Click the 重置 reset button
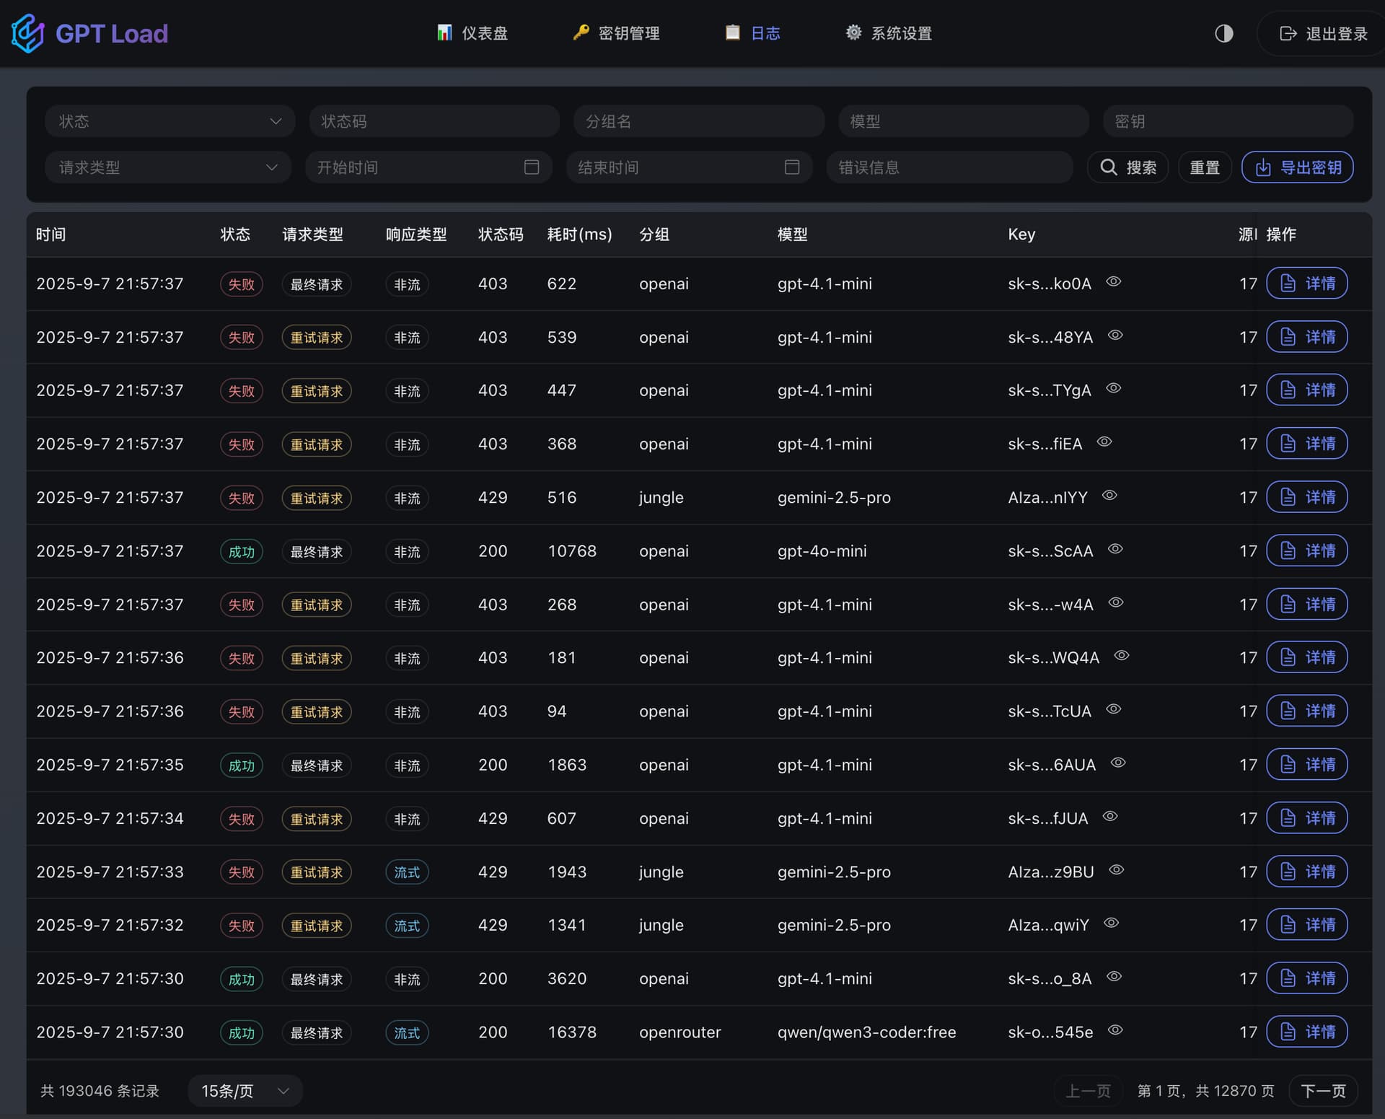Image resolution: width=1385 pixels, height=1119 pixels. coord(1205,167)
